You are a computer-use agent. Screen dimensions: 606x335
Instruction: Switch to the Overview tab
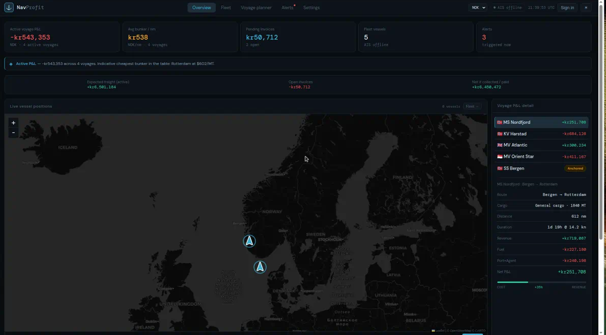(201, 8)
